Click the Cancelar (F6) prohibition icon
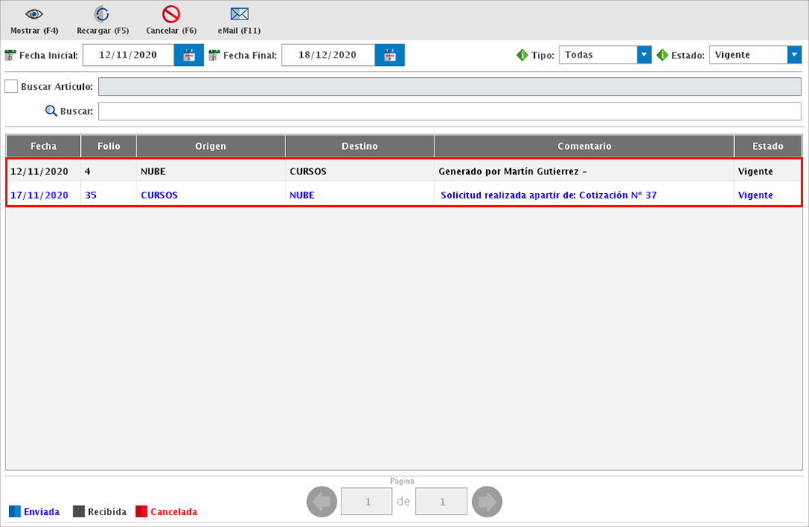The width and height of the screenshot is (809, 527). 171,14
